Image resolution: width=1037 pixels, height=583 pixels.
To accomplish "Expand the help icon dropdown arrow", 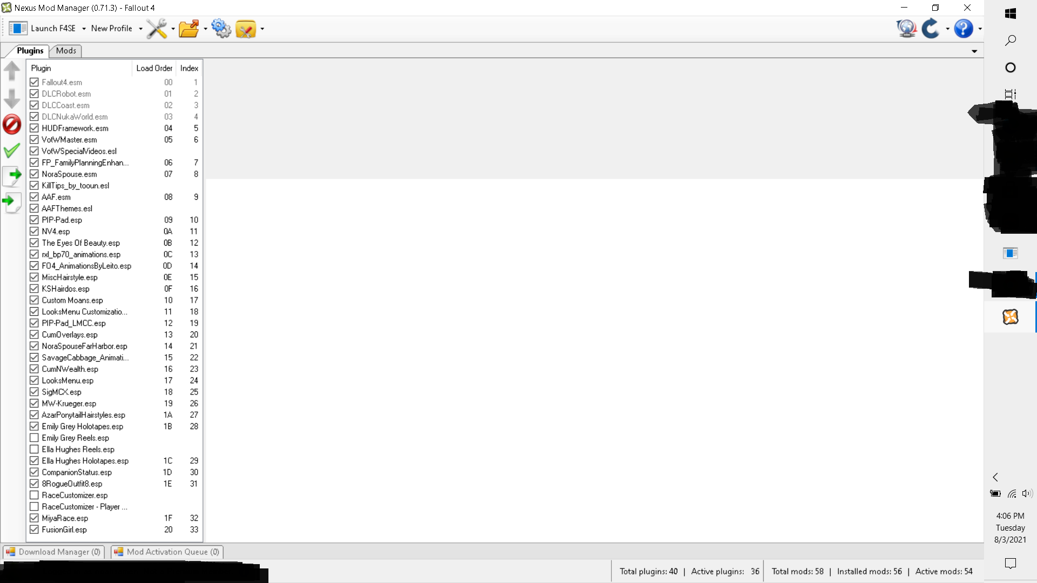I will 980,29.
